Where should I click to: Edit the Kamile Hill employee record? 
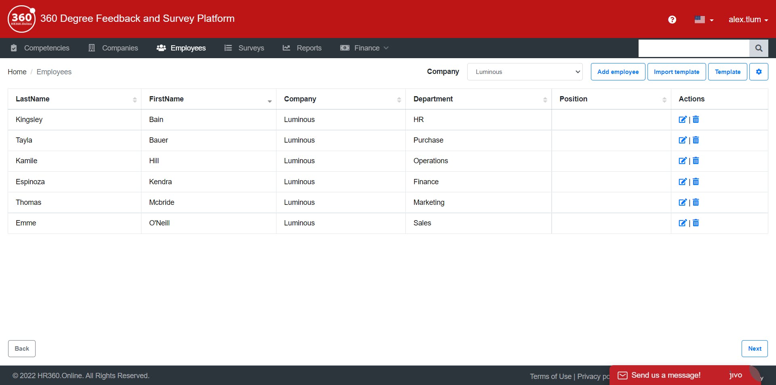(x=682, y=161)
